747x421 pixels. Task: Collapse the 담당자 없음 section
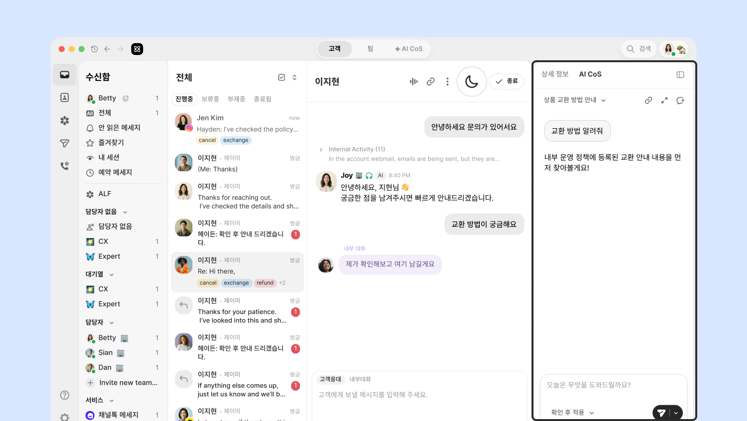tap(125, 212)
